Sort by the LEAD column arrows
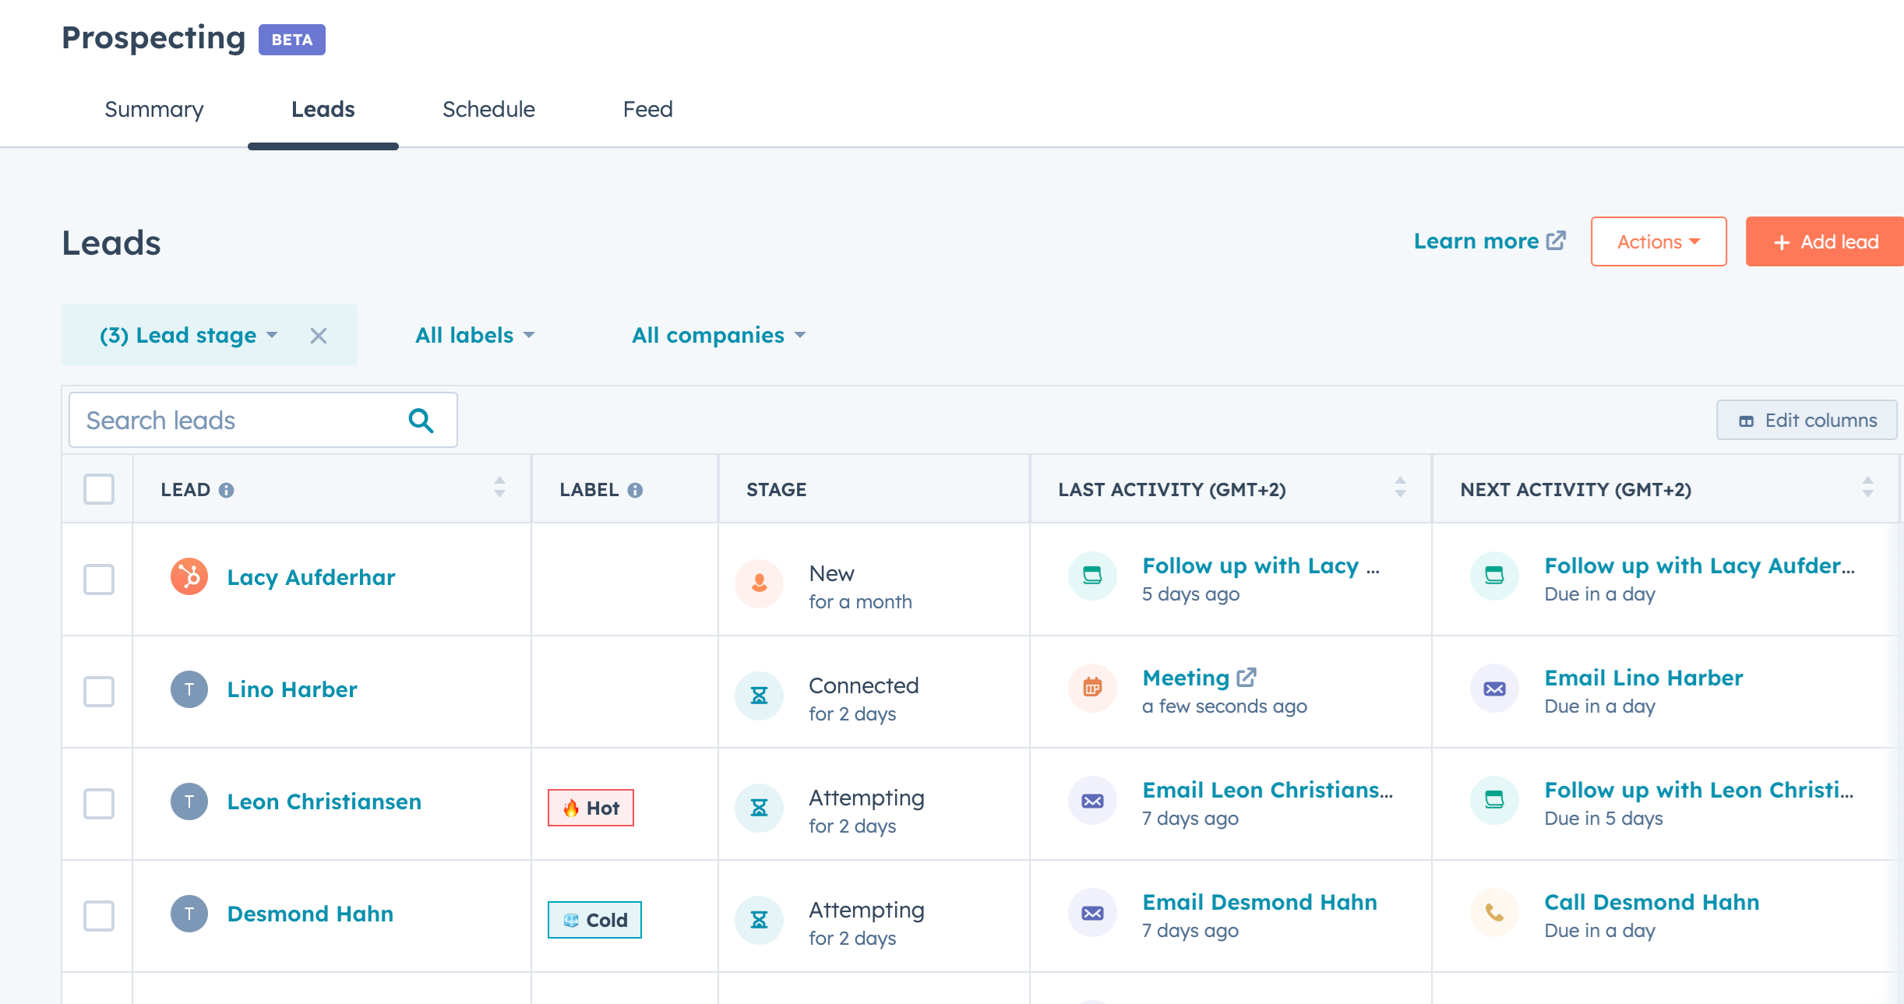This screenshot has height=1004, width=1904. coord(500,488)
